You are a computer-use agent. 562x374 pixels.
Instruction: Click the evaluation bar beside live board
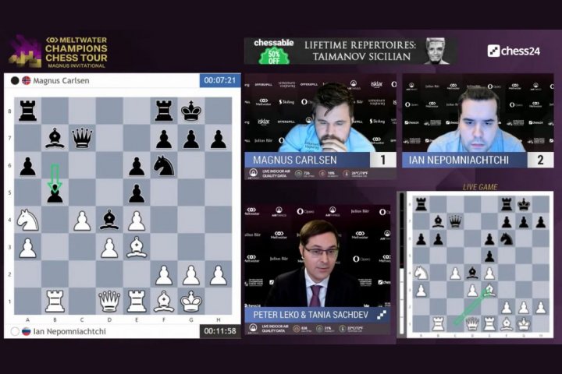click(403, 265)
